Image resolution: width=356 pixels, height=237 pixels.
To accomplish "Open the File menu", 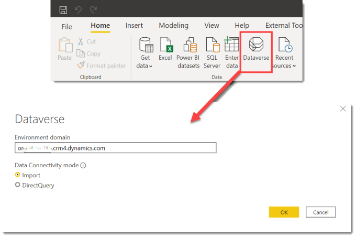I will click(67, 27).
